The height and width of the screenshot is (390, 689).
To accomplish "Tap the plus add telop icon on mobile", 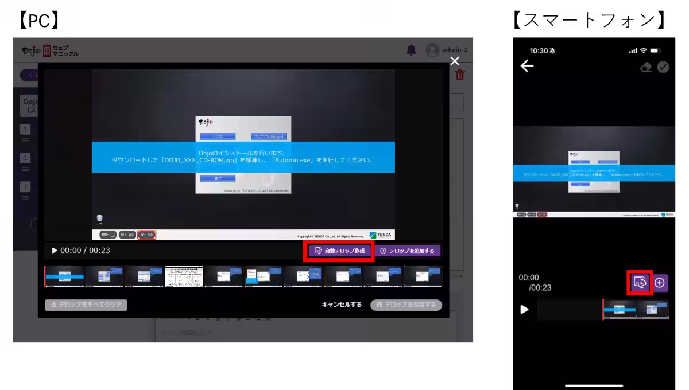I will (x=660, y=283).
